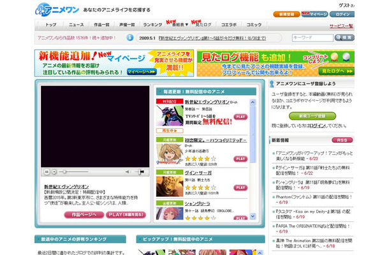Screen dimensions: 389x255
Task: Open the news about グイン・サーガ 第11話 戦士たち
Action: (x=313, y=170)
